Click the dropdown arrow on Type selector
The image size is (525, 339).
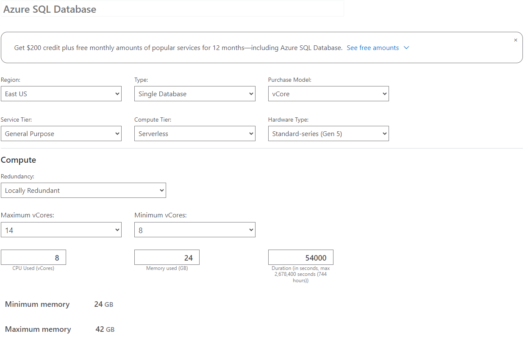click(251, 94)
